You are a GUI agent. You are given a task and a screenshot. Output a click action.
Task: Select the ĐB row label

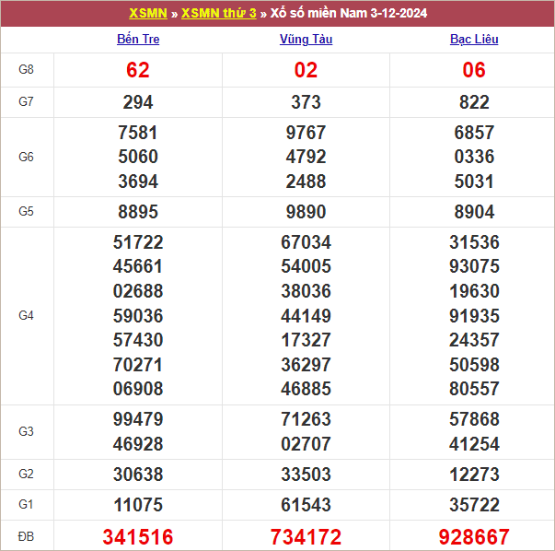[x=26, y=536]
